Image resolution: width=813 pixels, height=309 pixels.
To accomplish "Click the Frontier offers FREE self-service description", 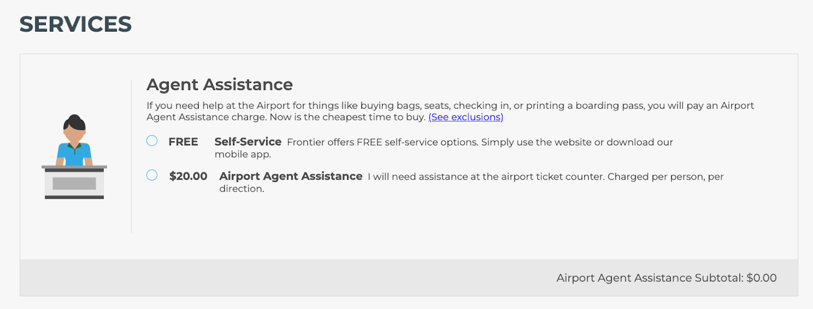I will tap(480, 142).
